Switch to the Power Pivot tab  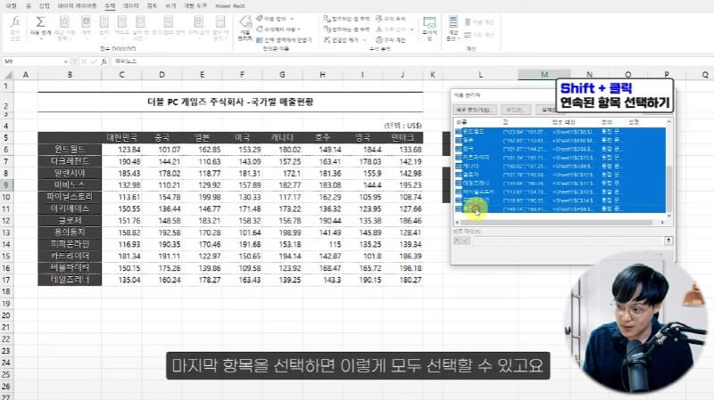coord(230,6)
